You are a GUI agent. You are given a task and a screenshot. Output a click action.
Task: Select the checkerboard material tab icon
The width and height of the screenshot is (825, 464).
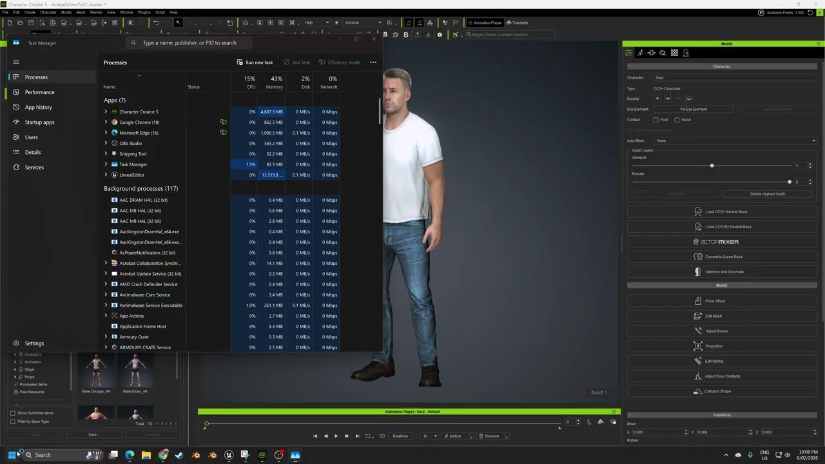pyautogui.click(x=674, y=53)
